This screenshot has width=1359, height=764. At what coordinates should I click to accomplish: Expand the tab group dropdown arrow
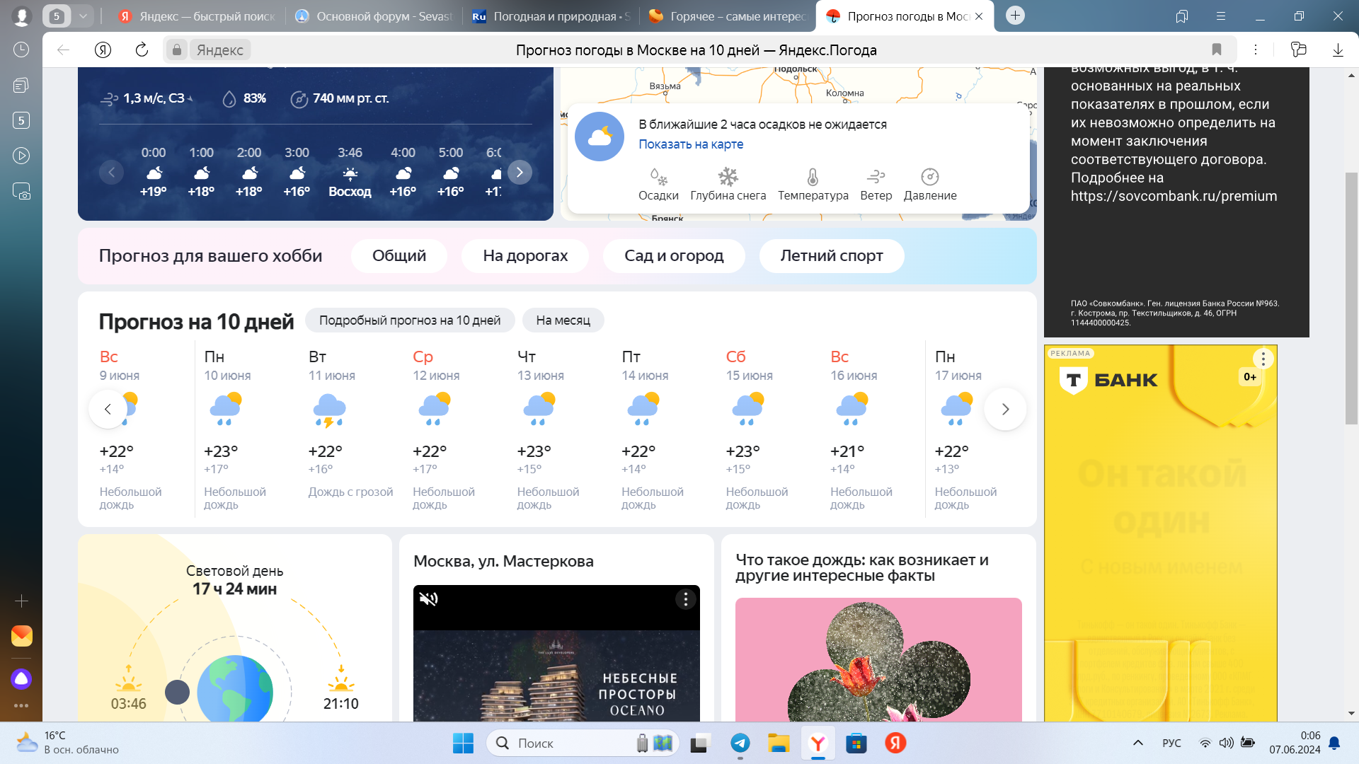[83, 16]
